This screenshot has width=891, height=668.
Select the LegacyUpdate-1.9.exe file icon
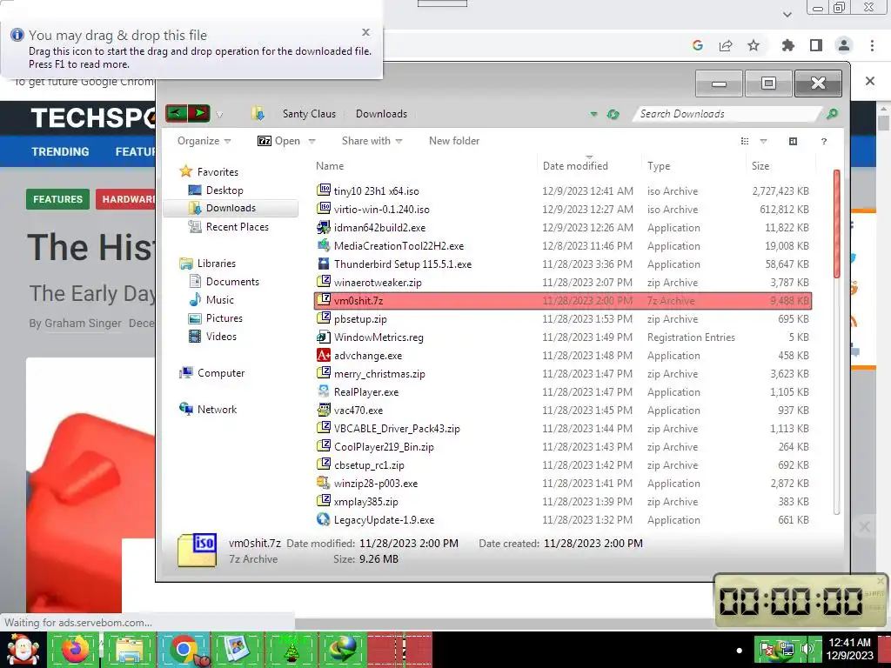click(324, 519)
